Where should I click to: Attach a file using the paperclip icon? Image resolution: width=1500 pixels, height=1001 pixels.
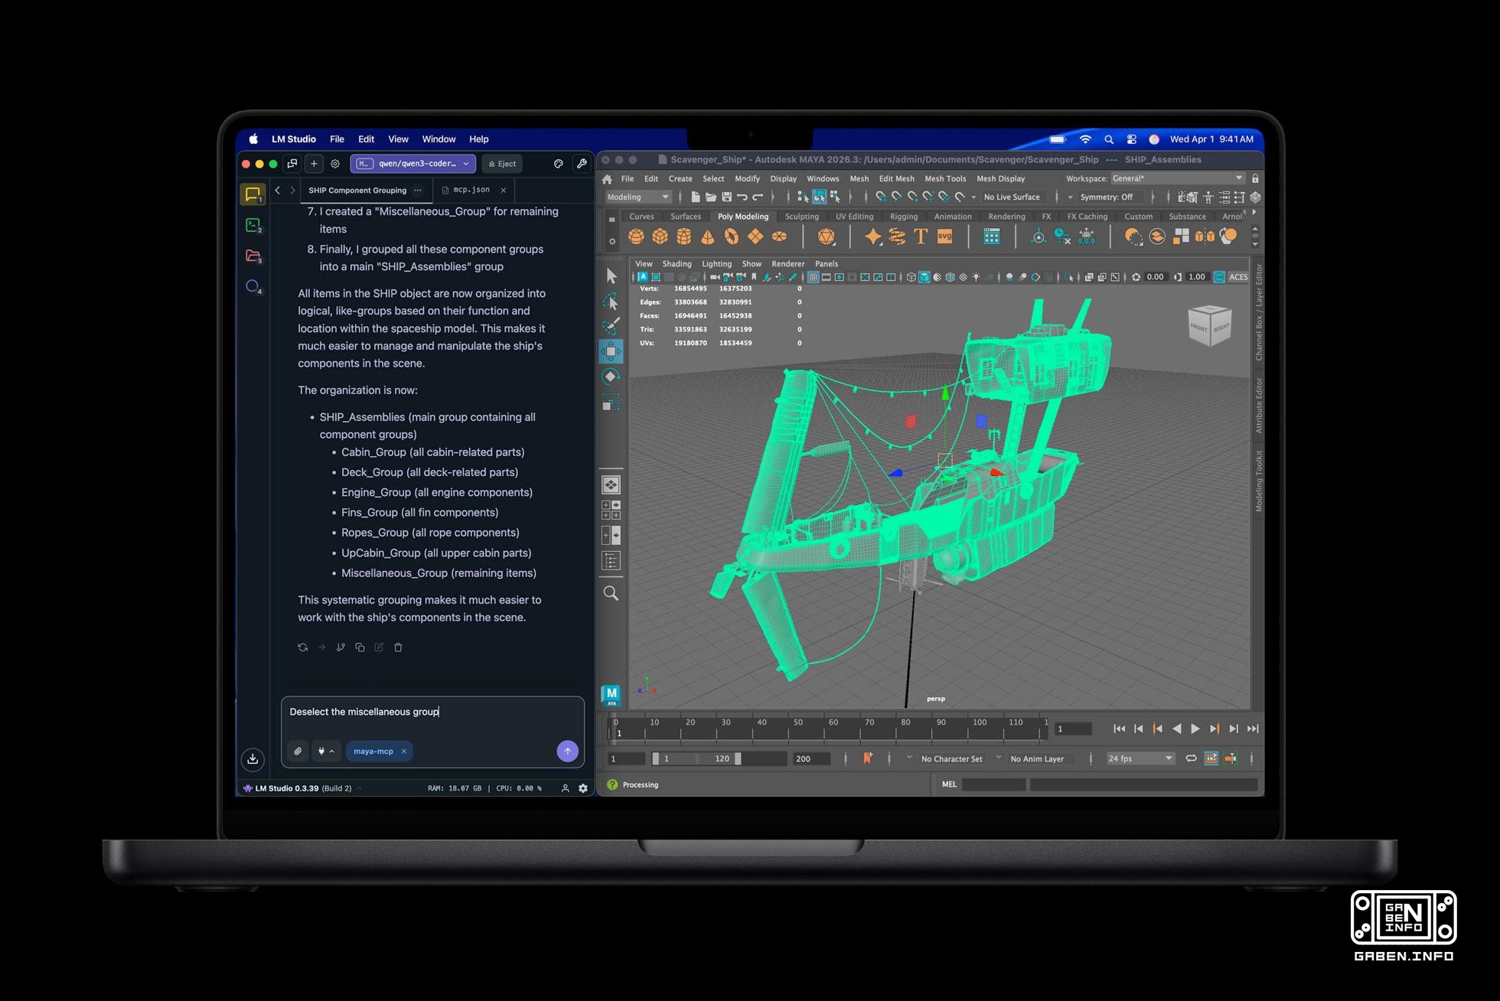[x=298, y=751]
